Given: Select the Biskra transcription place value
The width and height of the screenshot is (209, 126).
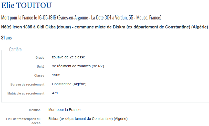Looking at the screenshot, I should [88, 119].
